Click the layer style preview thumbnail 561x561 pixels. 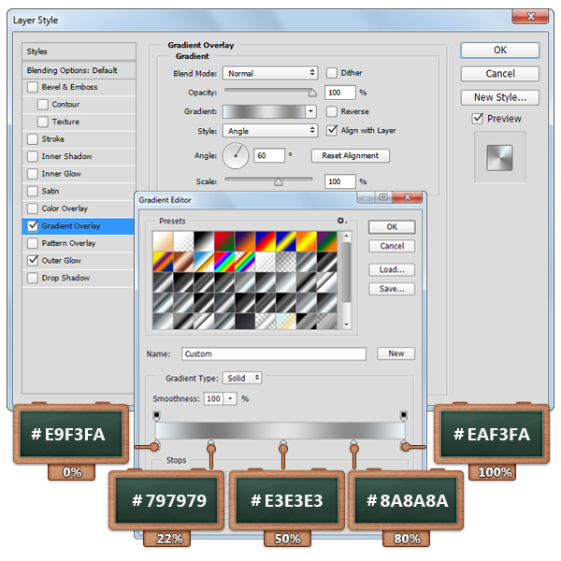pos(499,157)
